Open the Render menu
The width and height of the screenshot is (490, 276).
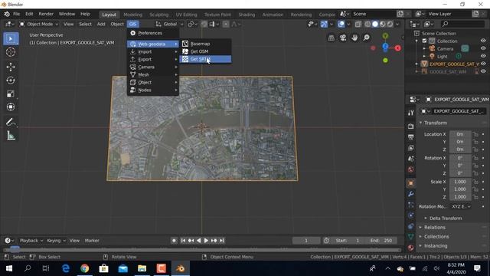coord(46,14)
